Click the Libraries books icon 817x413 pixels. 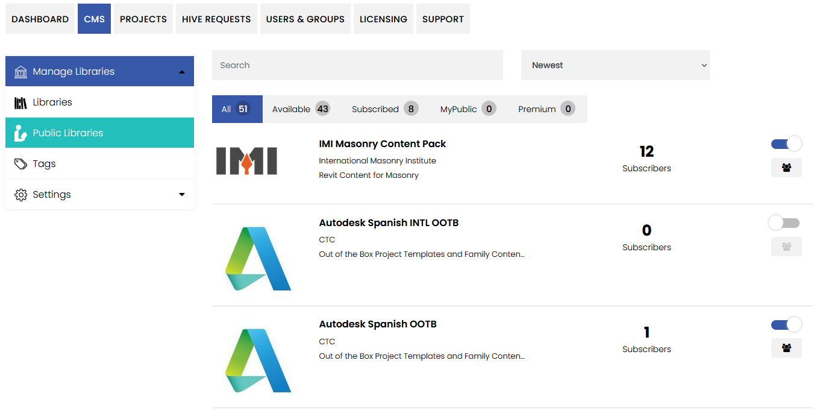pos(21,102)
